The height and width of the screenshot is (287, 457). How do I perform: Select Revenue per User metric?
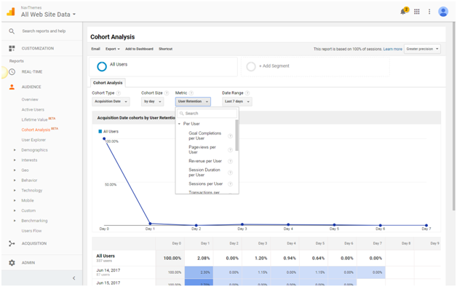coord(205,161)
